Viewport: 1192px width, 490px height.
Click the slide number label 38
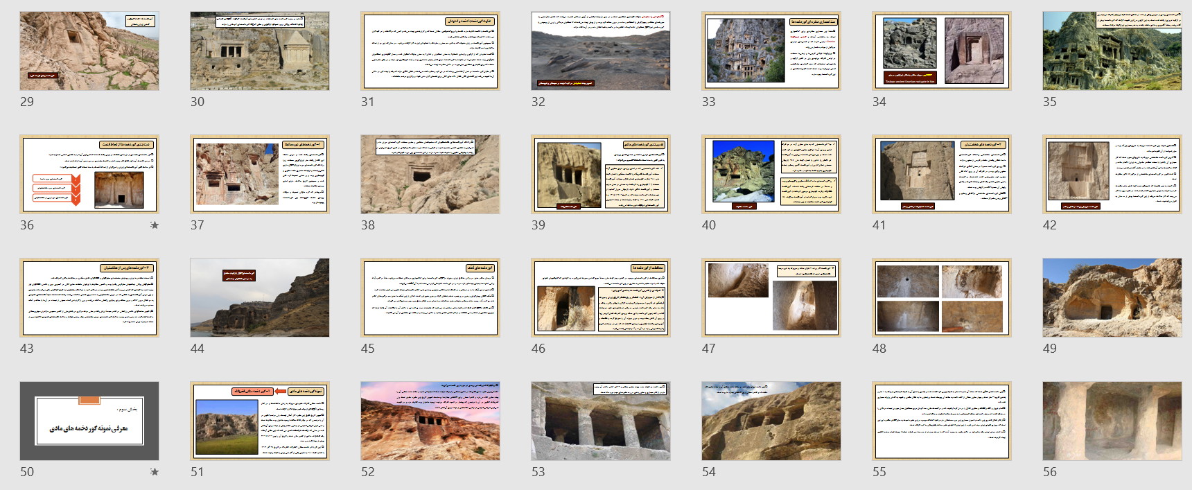click(368, 225)
